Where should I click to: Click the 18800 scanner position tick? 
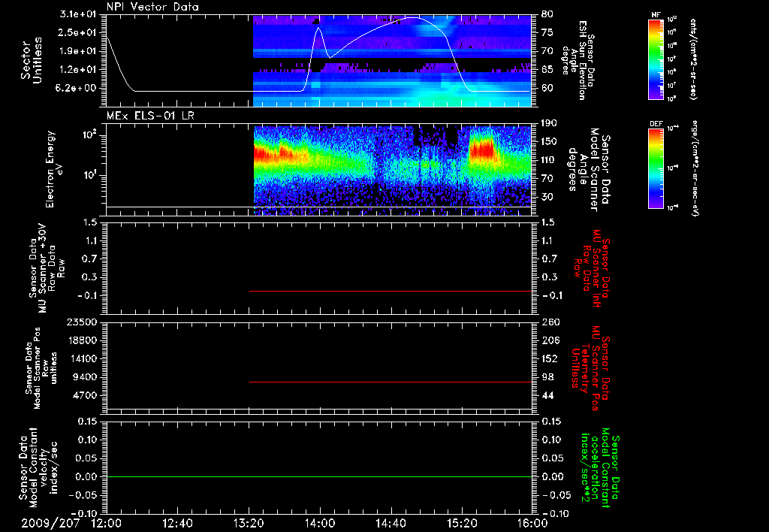click(x=81, y=340)
